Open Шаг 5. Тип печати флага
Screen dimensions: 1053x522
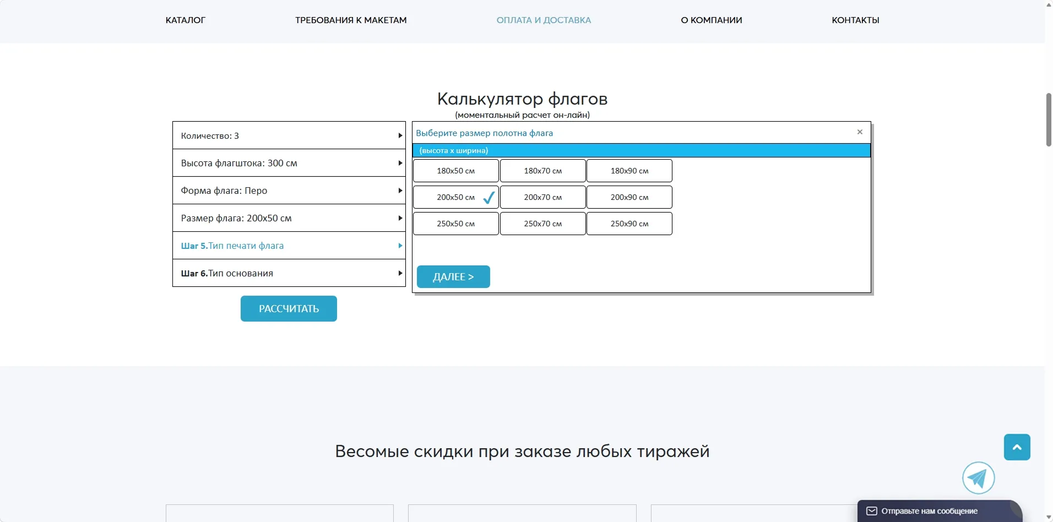coord(289,246)
